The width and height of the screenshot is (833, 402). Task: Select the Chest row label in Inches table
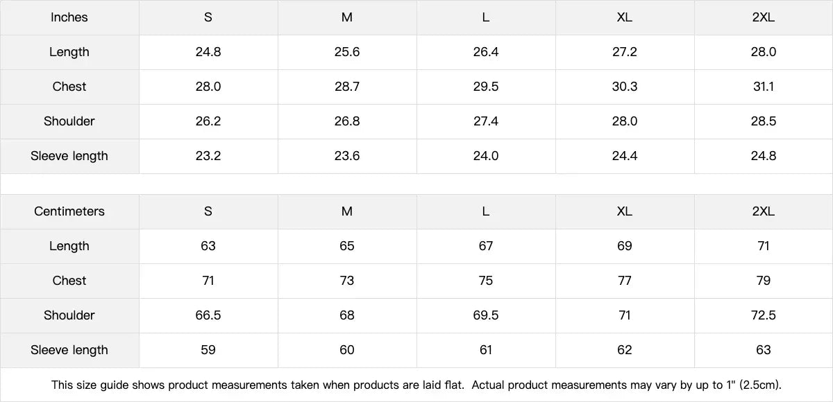point(69,87)
